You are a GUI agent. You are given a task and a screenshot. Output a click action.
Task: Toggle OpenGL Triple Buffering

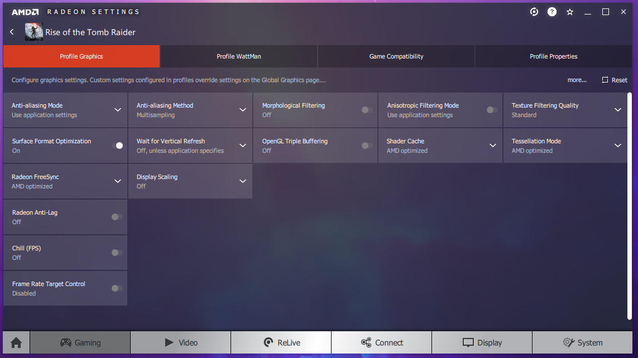tap(367, 146)
